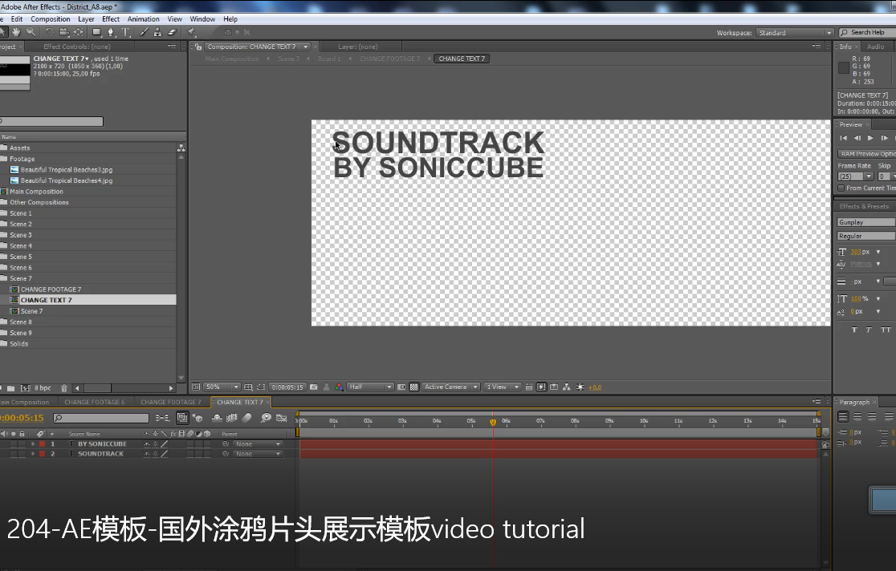Select the Pen tool
Image resolution: width=896 pixels, height=571 pixels.
point(112,32)
